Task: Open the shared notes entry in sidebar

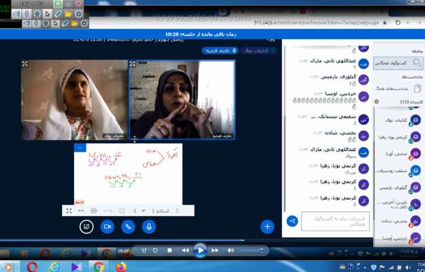Action: (398, 88)
